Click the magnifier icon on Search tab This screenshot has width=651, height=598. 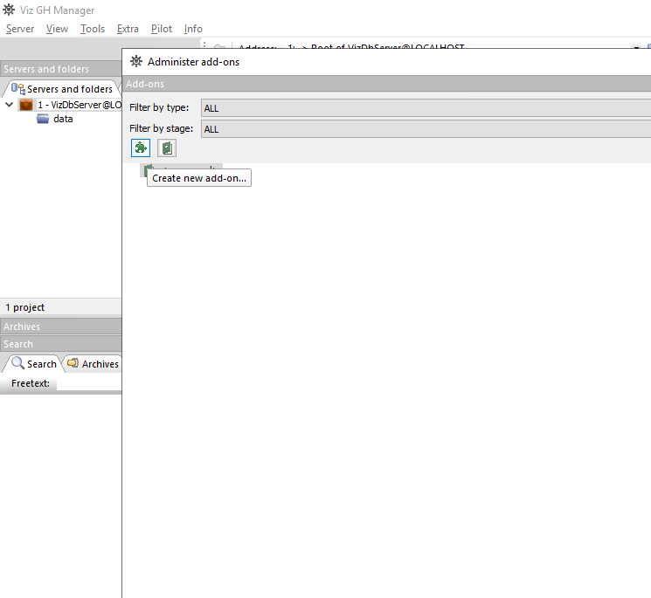coord(17,363)
